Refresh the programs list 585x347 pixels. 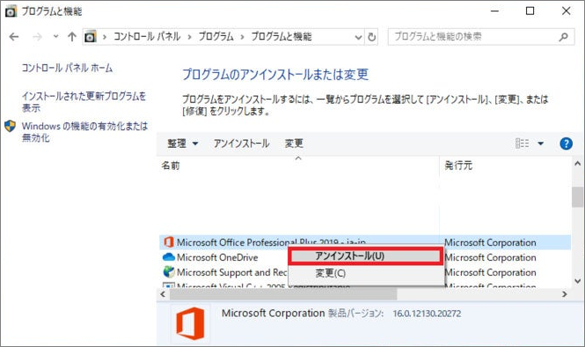tap(371, 37)
